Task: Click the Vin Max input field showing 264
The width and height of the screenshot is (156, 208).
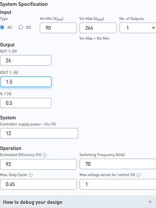Action: point(98,28)
